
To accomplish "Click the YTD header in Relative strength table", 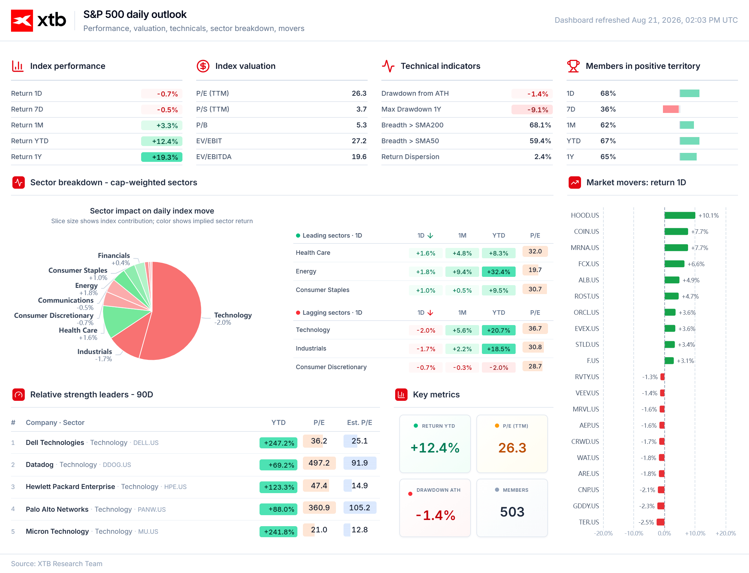I will tap(278, 423).
